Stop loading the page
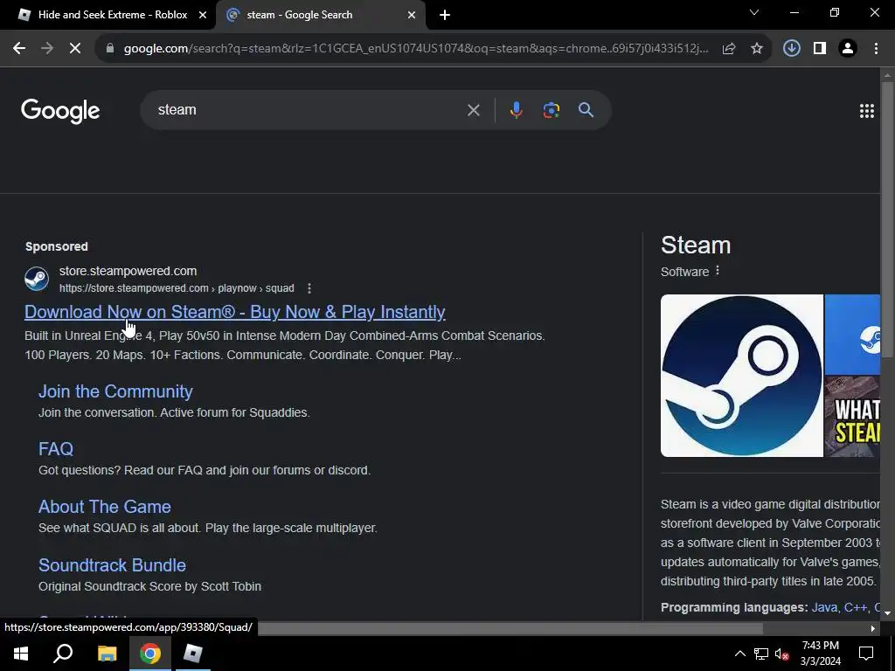Screen dimensions: 895x671 (75, 49)
